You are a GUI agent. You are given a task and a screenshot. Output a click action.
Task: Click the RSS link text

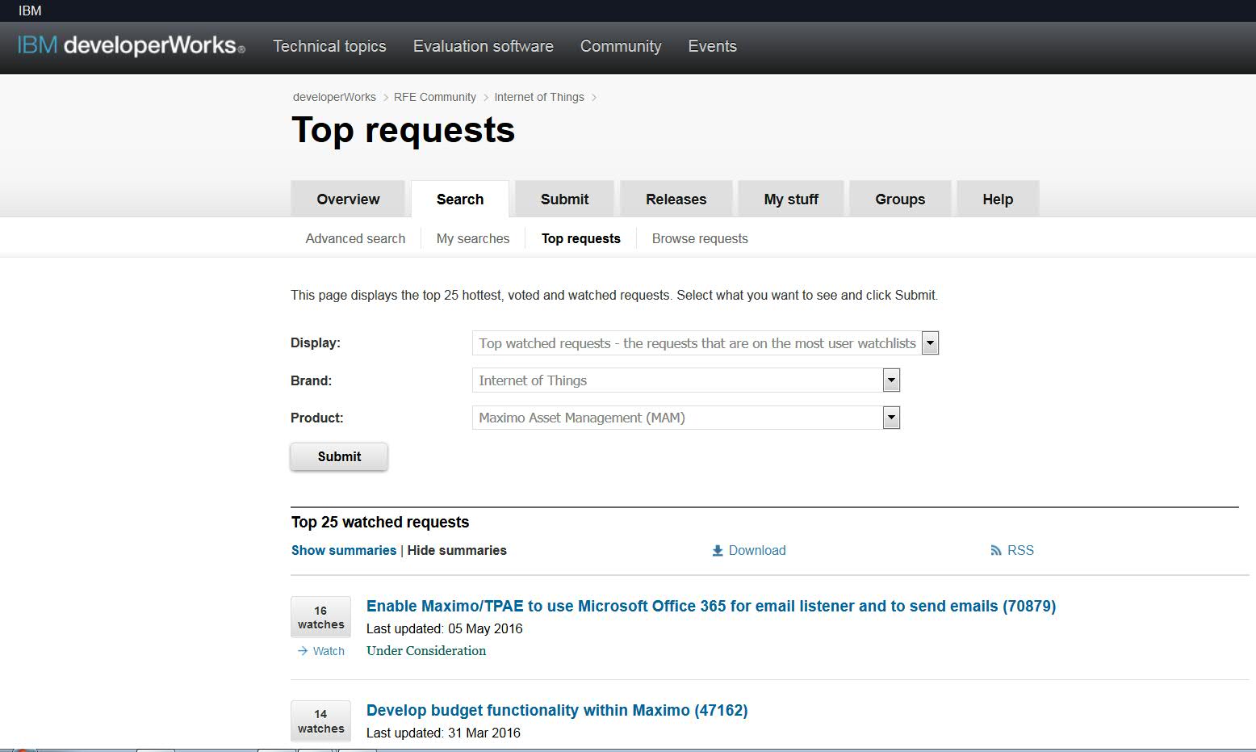[1020, 550]
